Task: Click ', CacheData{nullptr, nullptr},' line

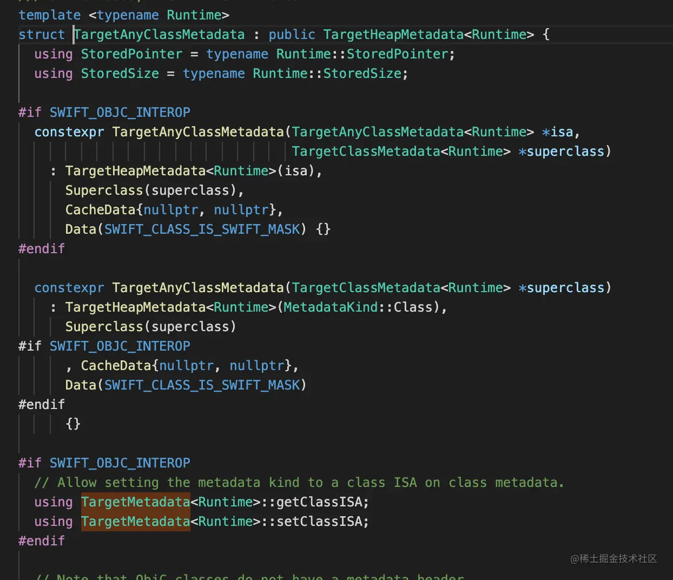Action: (x=182, y=366)
